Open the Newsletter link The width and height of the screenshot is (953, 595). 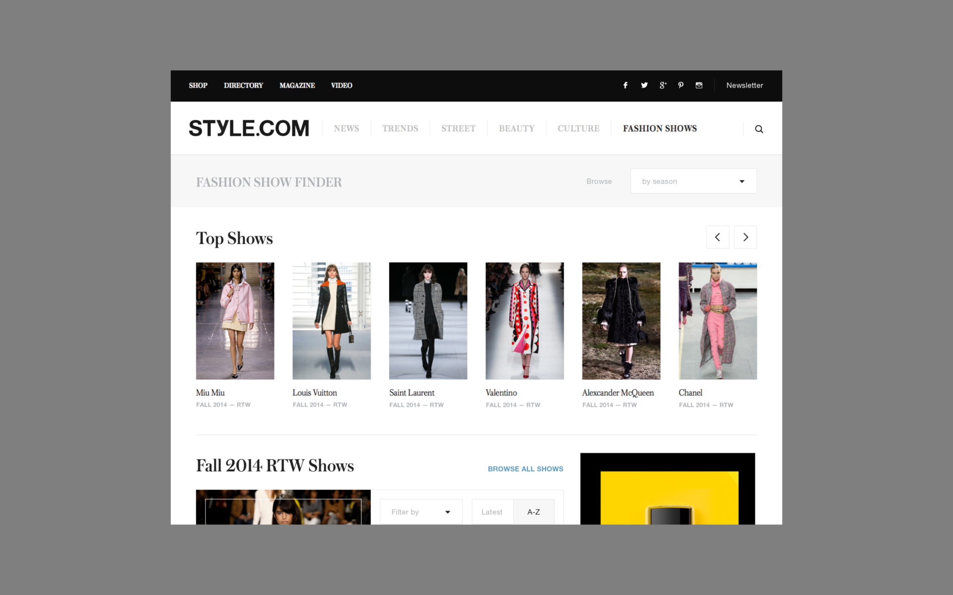point(745,85)
